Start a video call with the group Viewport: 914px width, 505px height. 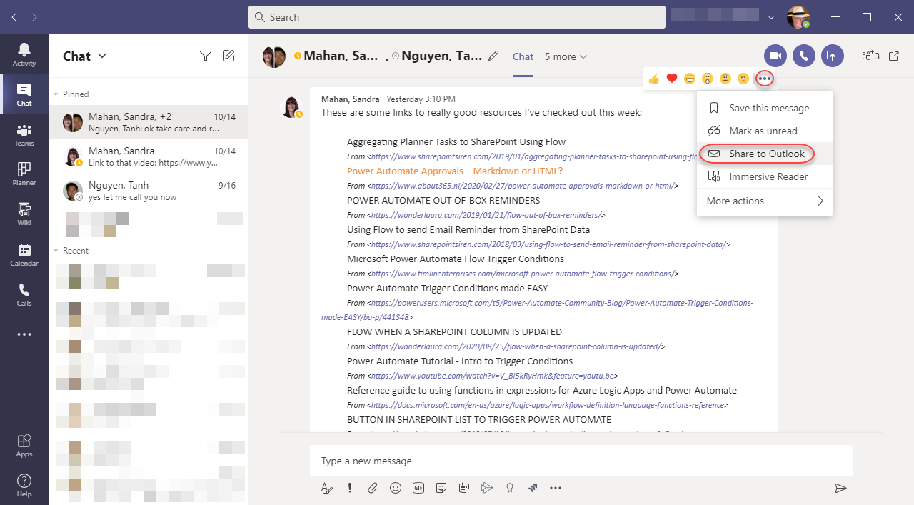tap(775, 56)
